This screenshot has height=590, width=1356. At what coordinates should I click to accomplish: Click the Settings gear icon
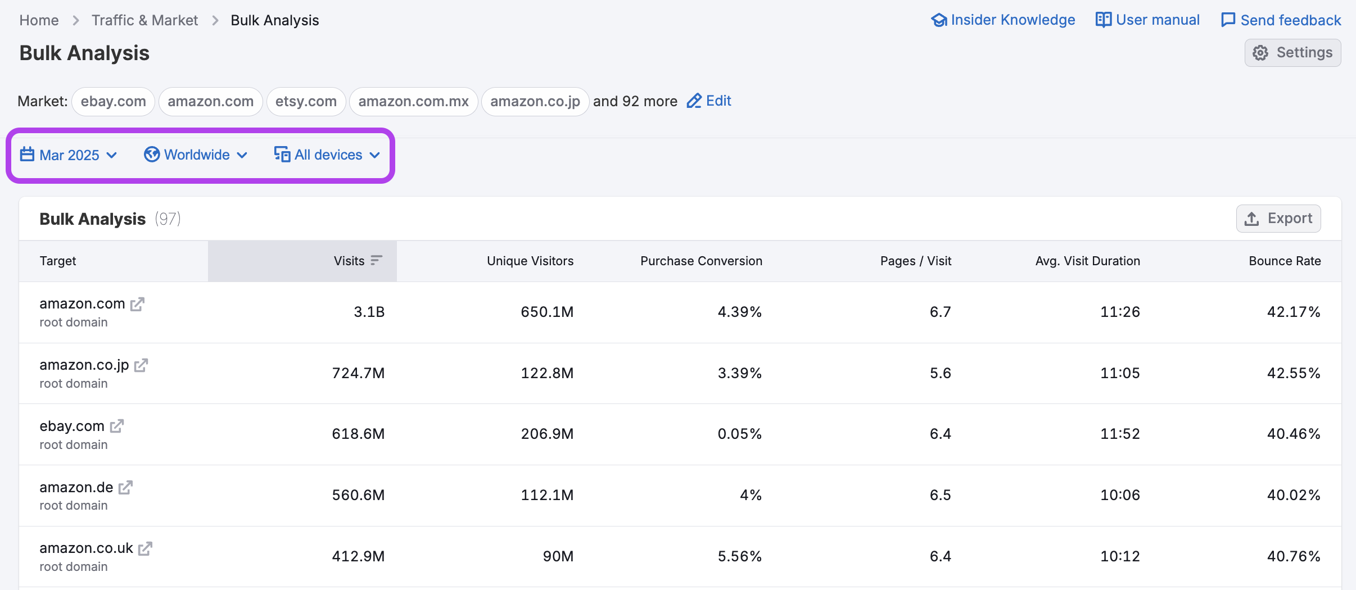click(x=1260, y=53)
